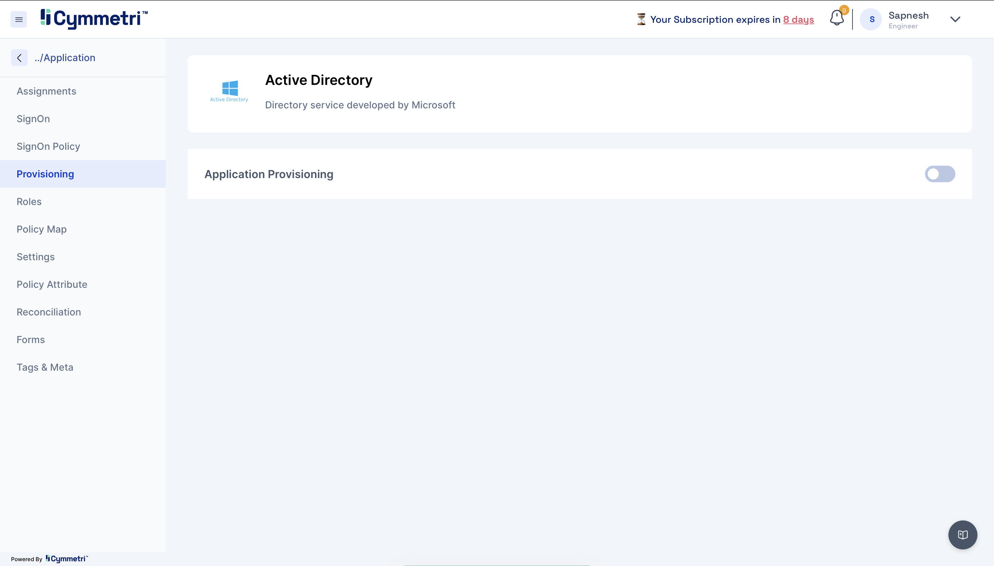Open the help book icon
Viewport: 994px width, 566px height.
pos(963,535)
